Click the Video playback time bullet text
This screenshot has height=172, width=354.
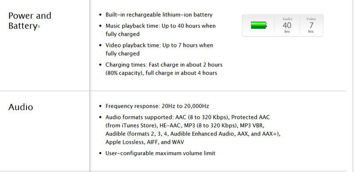pos(159,50)
